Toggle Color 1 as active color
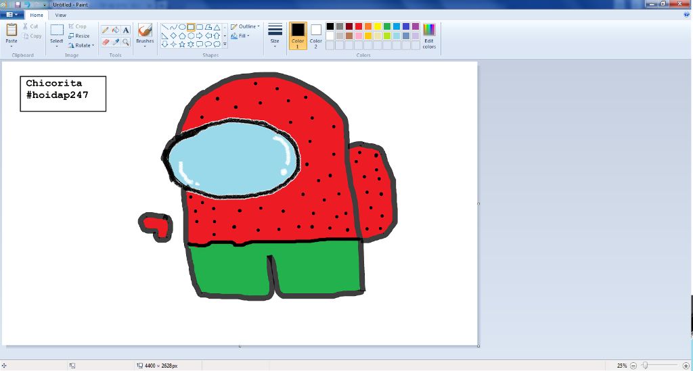693x371 pixels. [298, 36]
